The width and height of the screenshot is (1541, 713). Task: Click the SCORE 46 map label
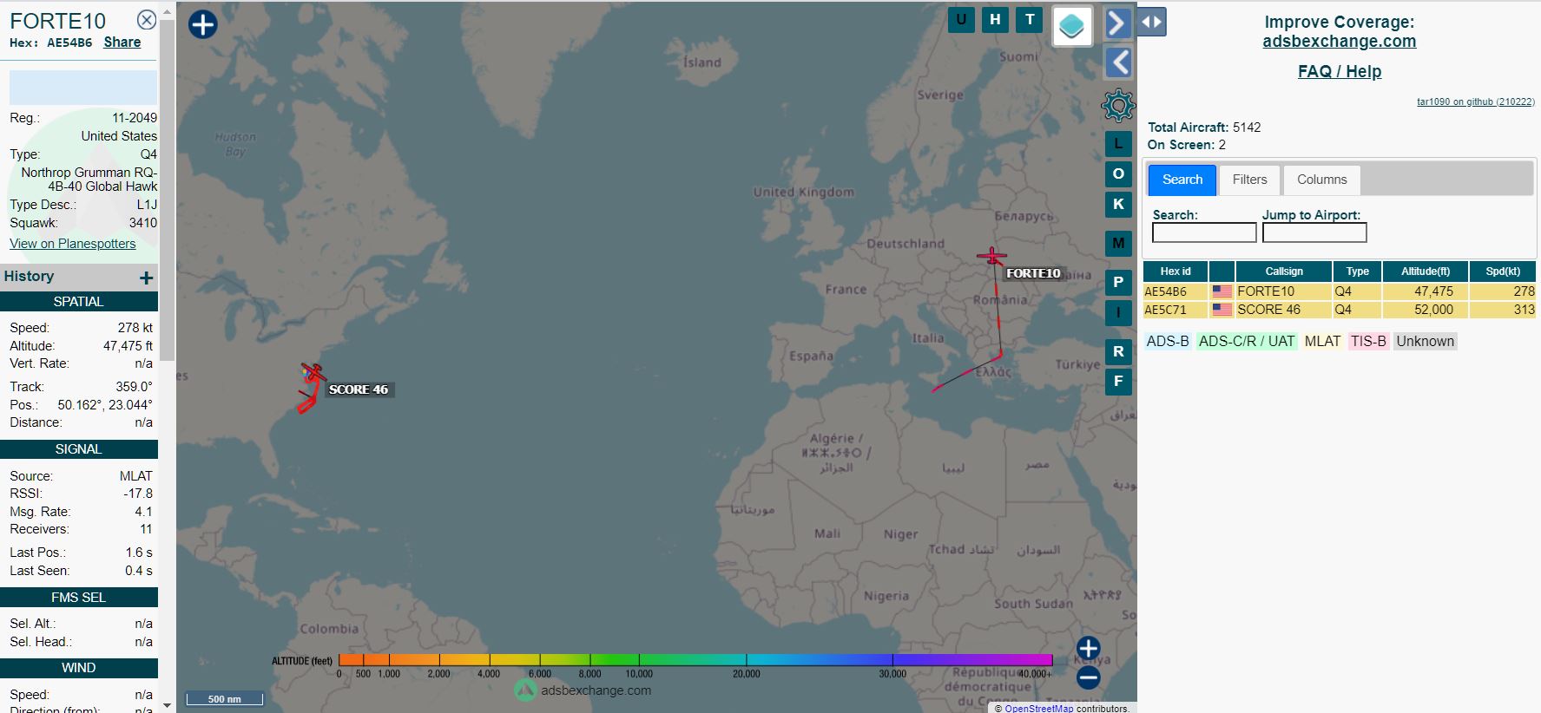pyautogui.click(x=359, y=389)
